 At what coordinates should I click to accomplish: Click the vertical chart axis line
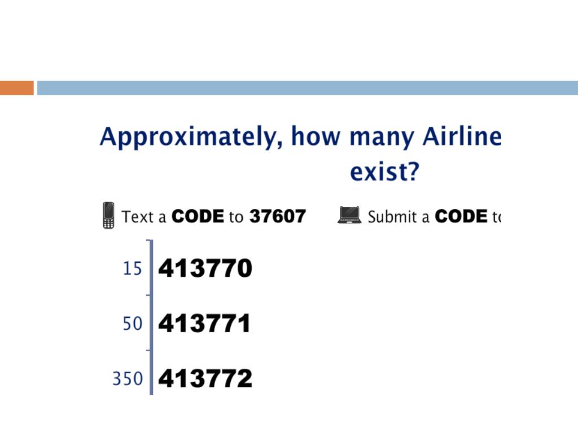[x=151, y=317]
